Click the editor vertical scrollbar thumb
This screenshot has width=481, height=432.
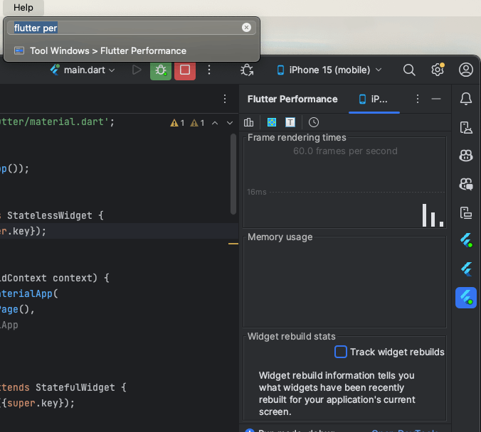[233, 174]
